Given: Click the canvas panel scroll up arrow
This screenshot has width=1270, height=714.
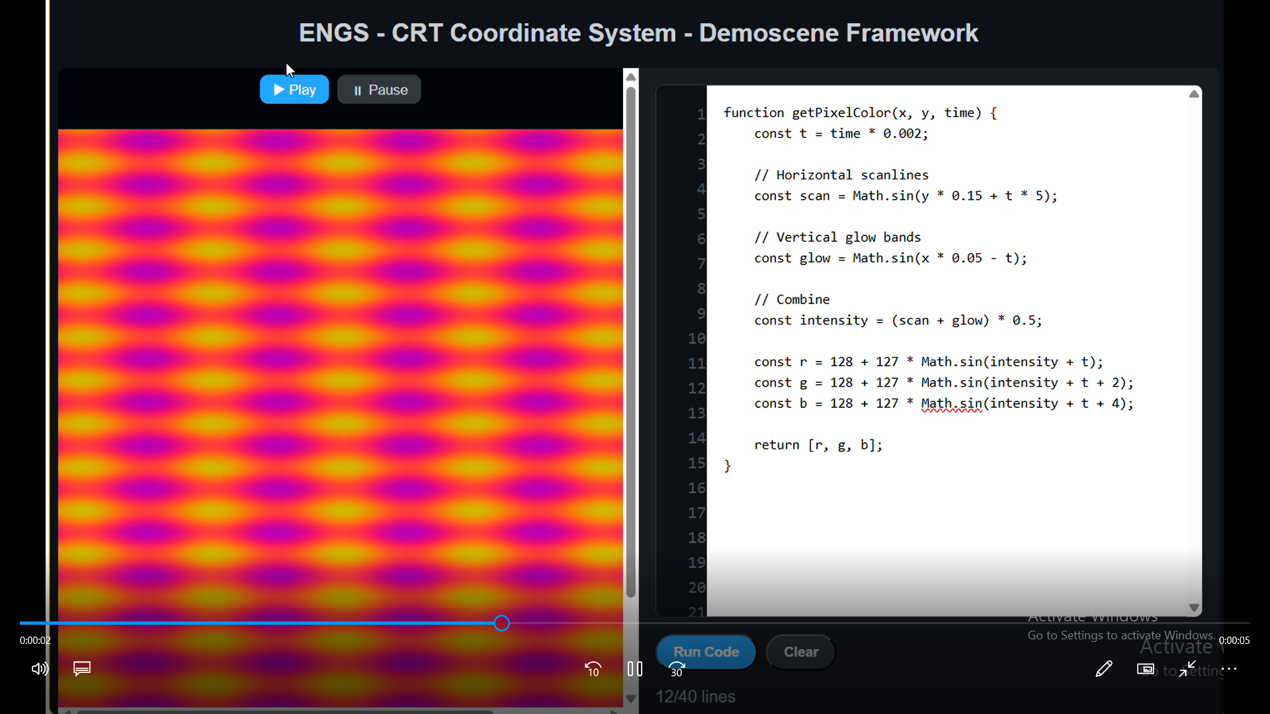Looking at the screenshot, I should tap(631, 77).
